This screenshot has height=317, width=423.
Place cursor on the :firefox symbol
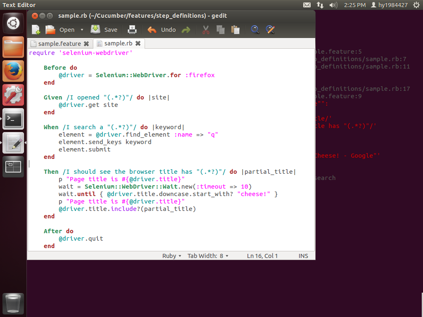point(200,75)
